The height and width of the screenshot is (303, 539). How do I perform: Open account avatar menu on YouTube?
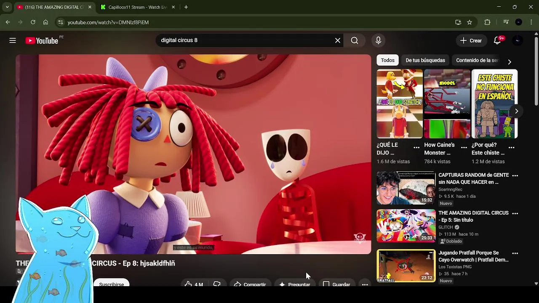(x=518, y=40)
